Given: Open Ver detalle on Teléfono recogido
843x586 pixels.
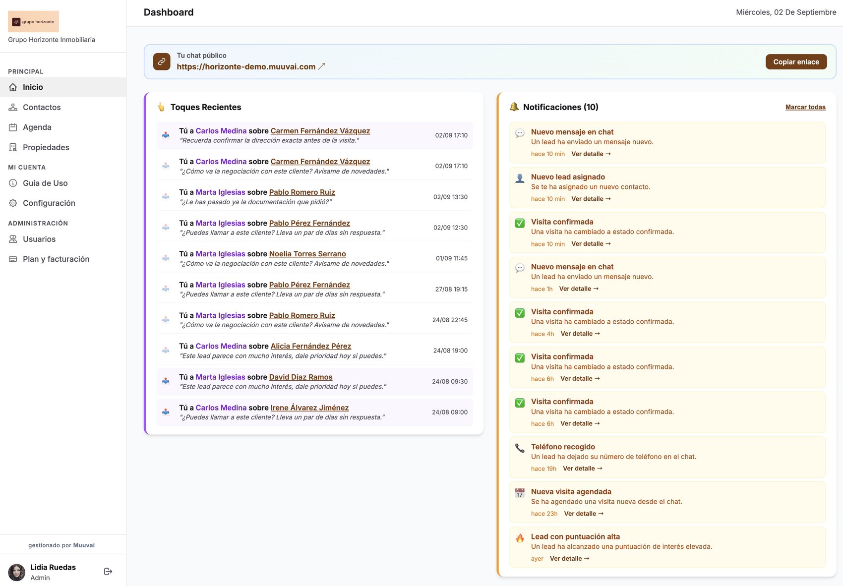Looking at the screenshot, I should 583,469.
